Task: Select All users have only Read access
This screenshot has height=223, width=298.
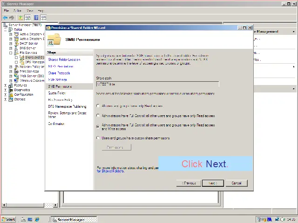Action: click(x=98, y=106)
